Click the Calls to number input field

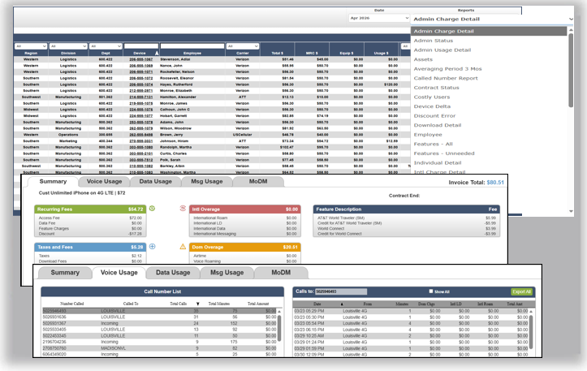tap(341, 291)
